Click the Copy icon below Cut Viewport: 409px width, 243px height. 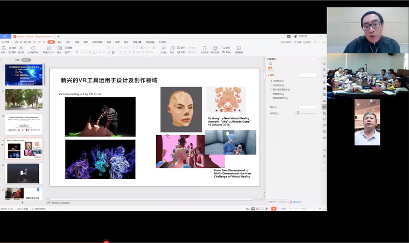click(10, 52)
